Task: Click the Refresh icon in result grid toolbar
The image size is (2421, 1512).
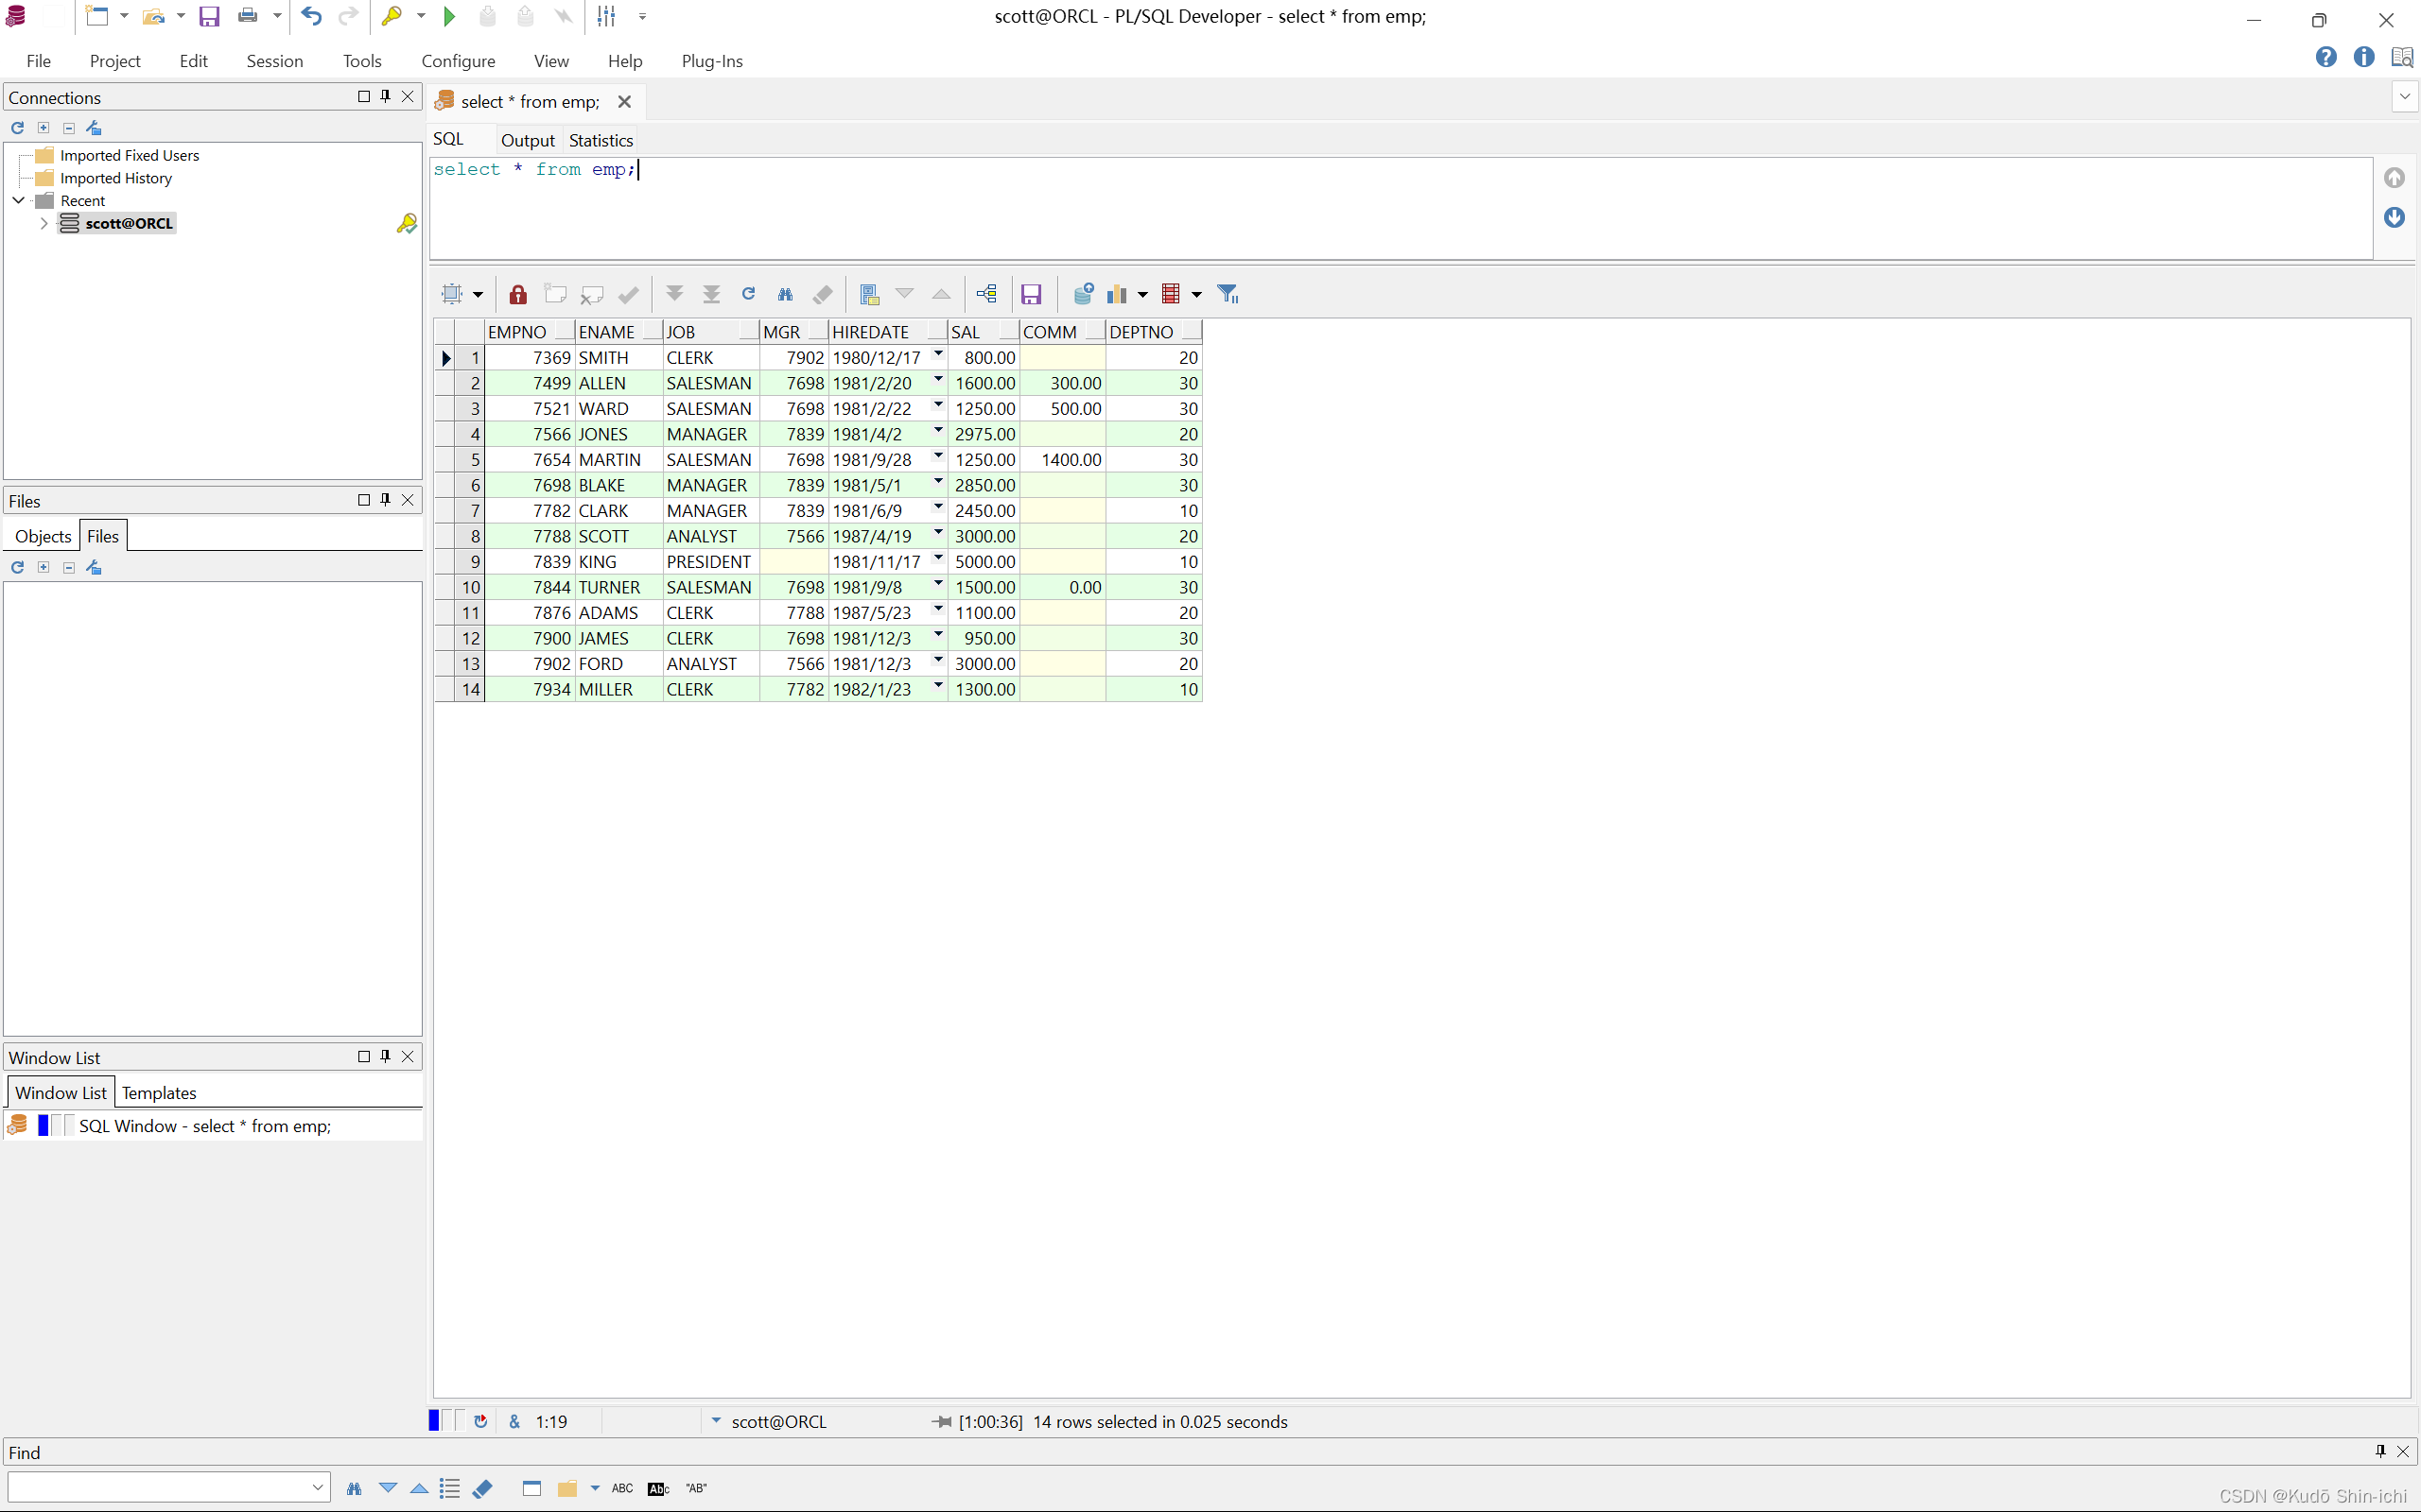Action: [x=748, y=294]
